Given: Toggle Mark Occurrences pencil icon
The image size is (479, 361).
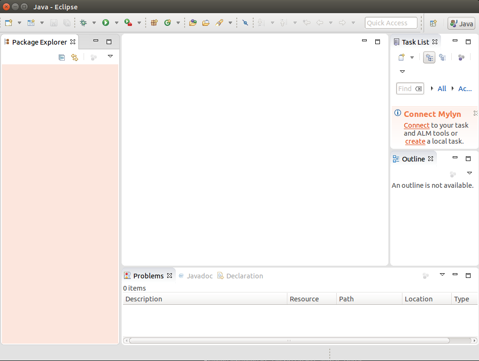Looking at the screenshot, I should pos(245,23).
